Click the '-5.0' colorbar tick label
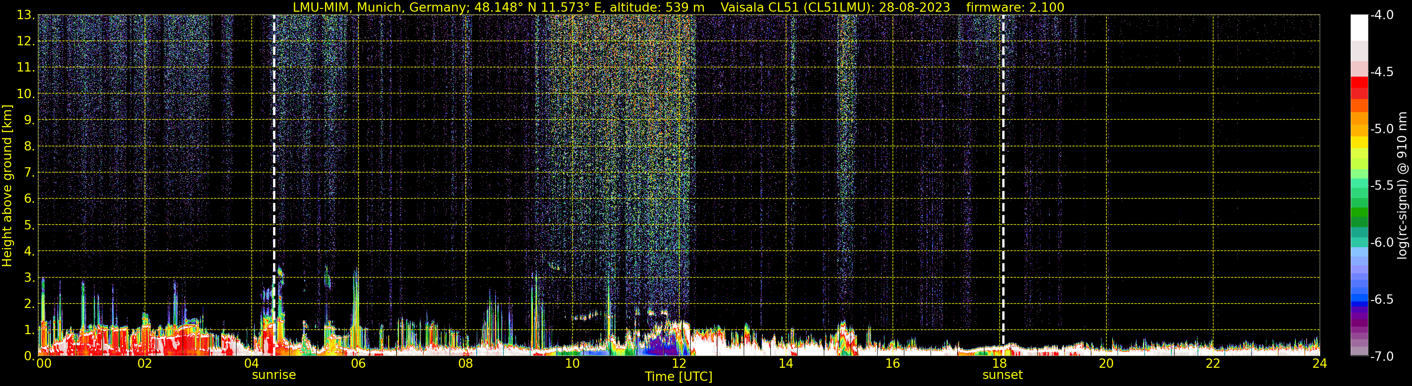 [1381, 129]
